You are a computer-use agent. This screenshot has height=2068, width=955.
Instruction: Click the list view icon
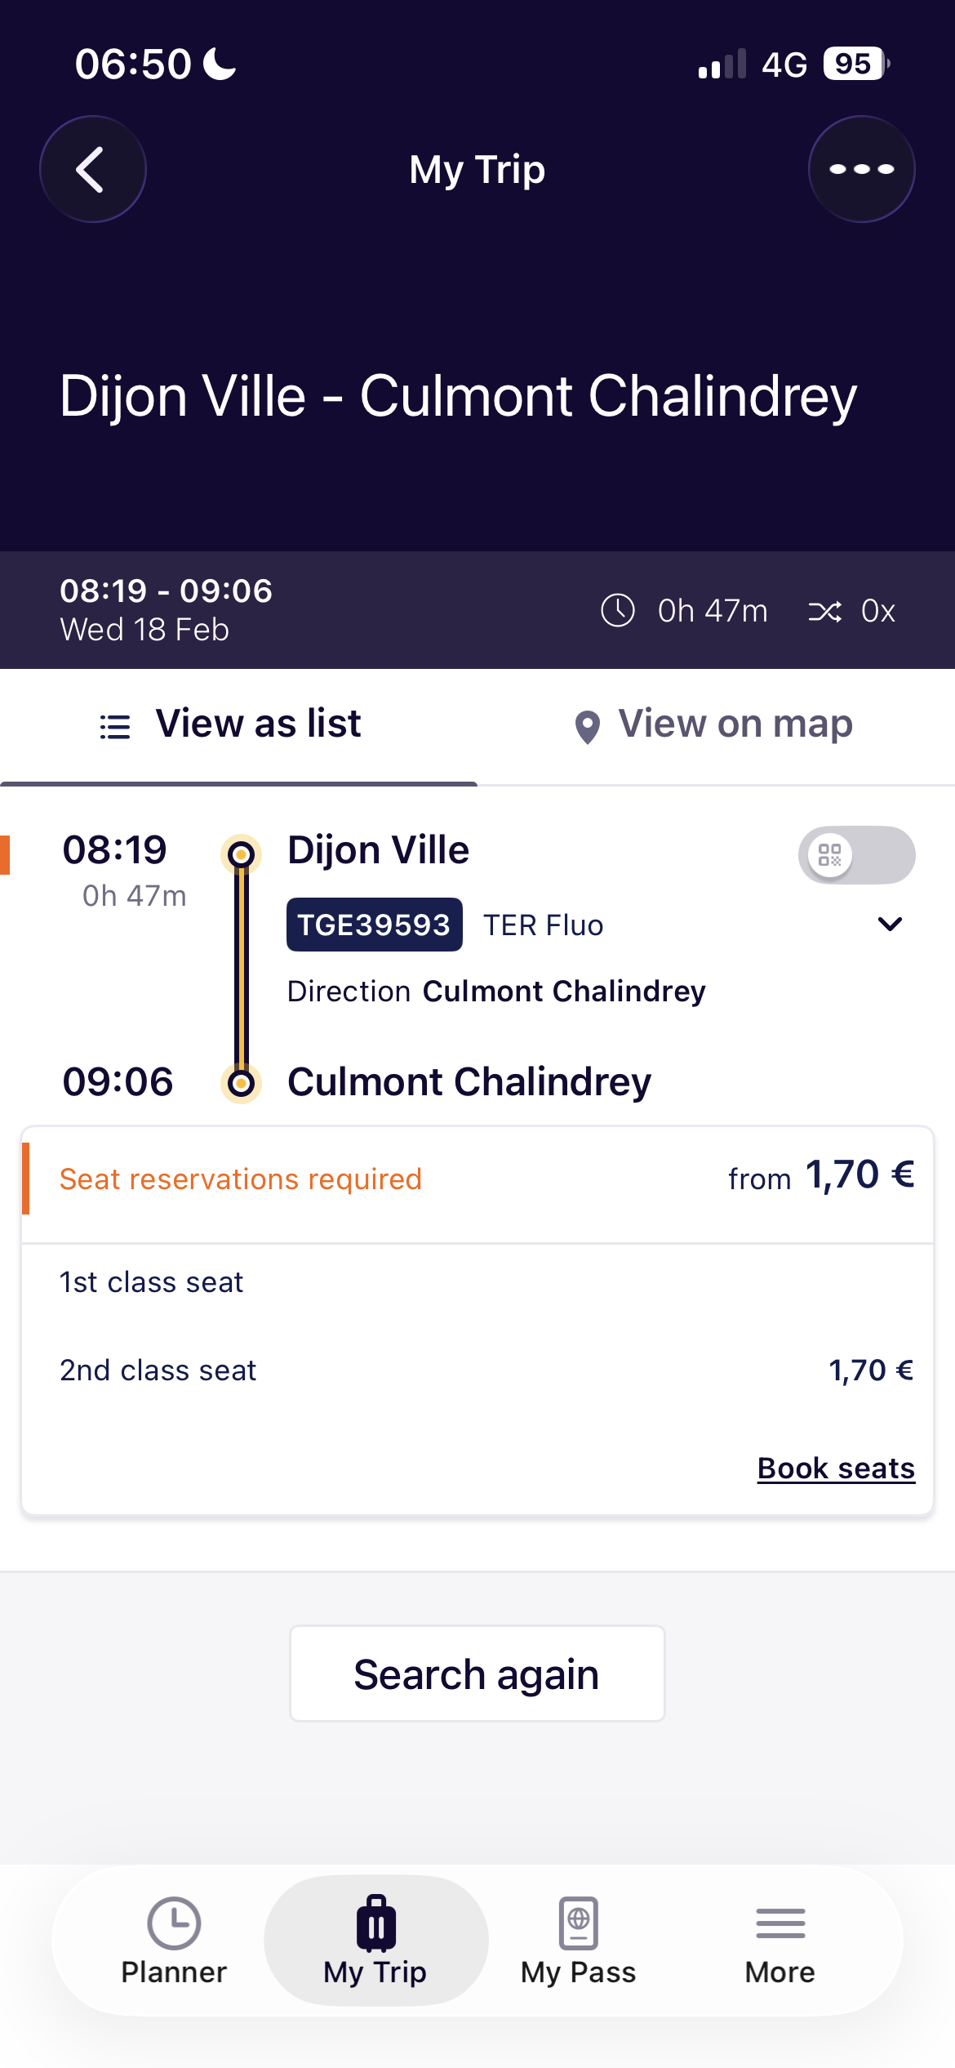coord(115,726)
